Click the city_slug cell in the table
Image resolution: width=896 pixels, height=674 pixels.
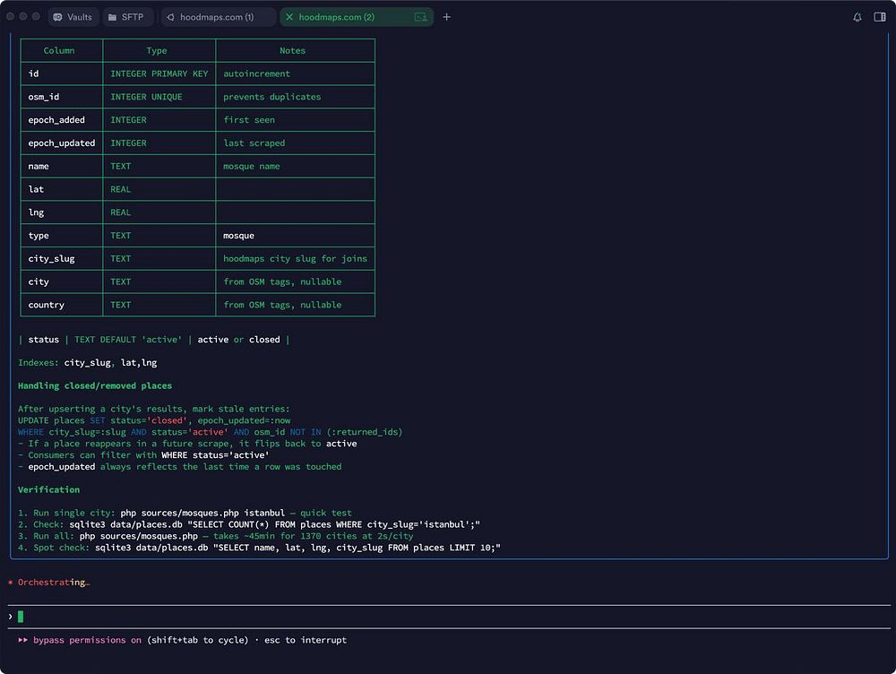pos(51,258)
